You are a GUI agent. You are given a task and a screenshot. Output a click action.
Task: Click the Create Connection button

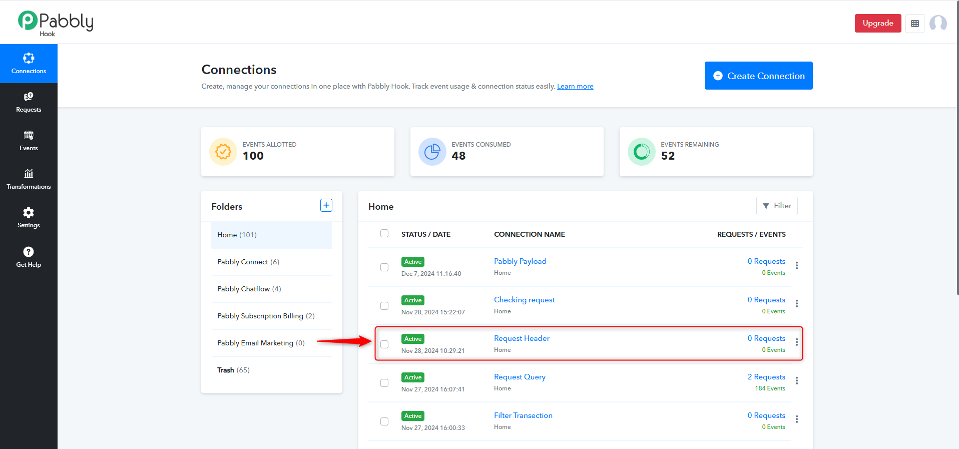pyautogui.click(x=759, y=76)
